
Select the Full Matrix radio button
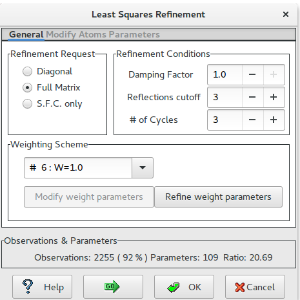click(27, 87)
